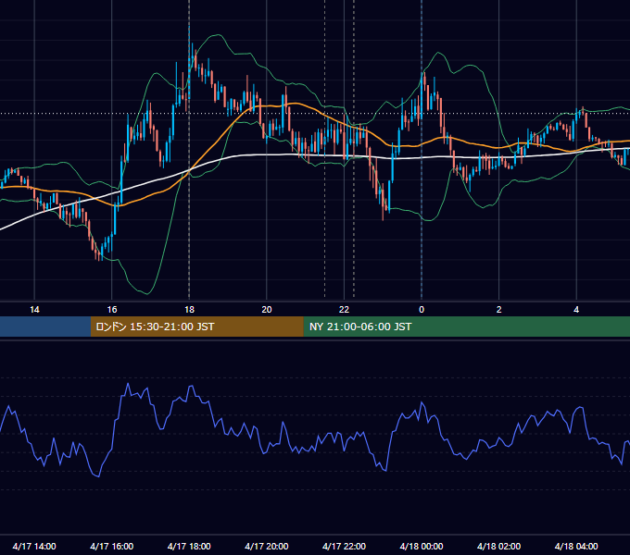The image size is (630, 555).
Task: Click the hour label 14 on price chart axis
Action: 34,310
